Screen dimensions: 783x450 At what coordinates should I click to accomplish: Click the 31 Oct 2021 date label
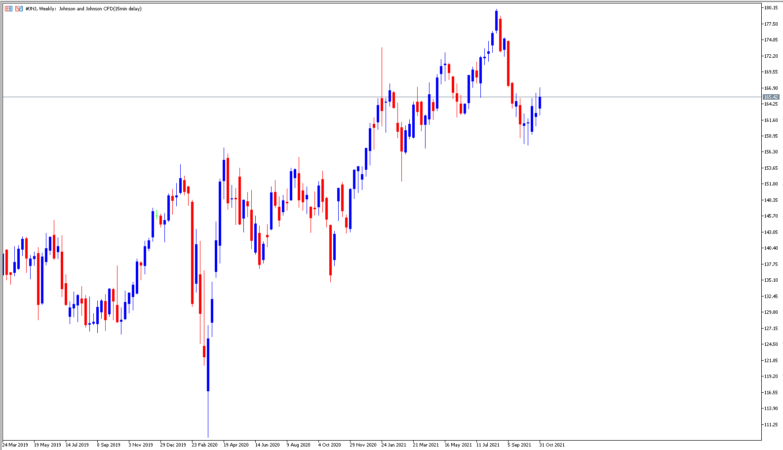click(552, 445)
